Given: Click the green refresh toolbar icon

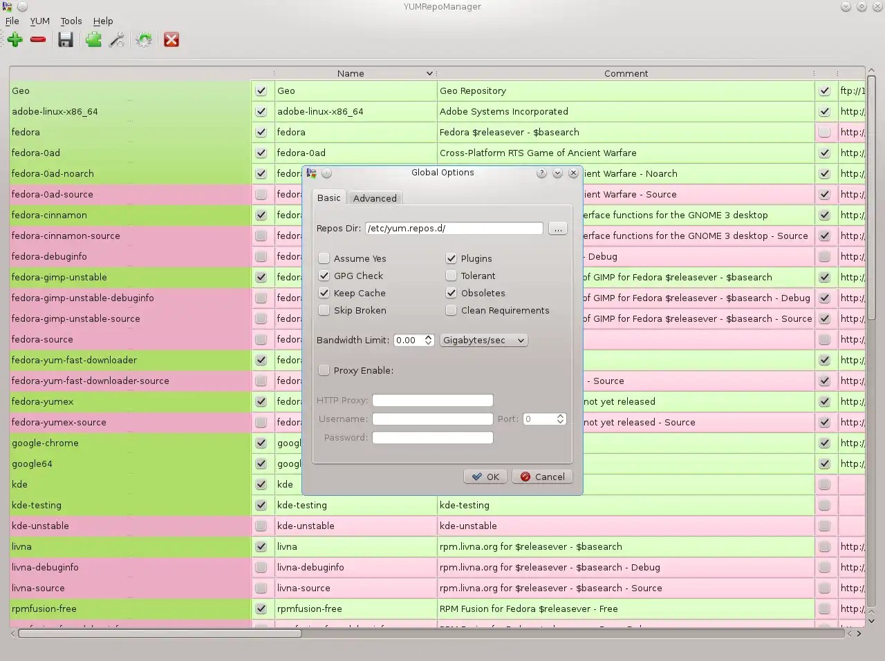Looking at the screenshot, I should point(144,40).
